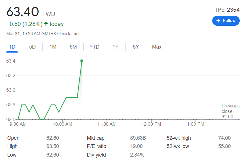This screenshot has height=164, width=248.
Task: Click the green up arrow icon
Action: coord(46,24)
